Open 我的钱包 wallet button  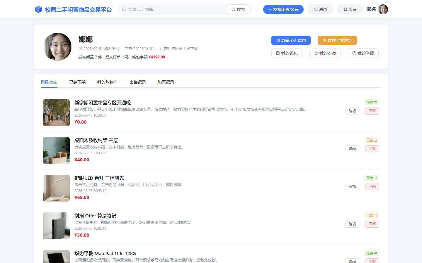click(287, 53)
